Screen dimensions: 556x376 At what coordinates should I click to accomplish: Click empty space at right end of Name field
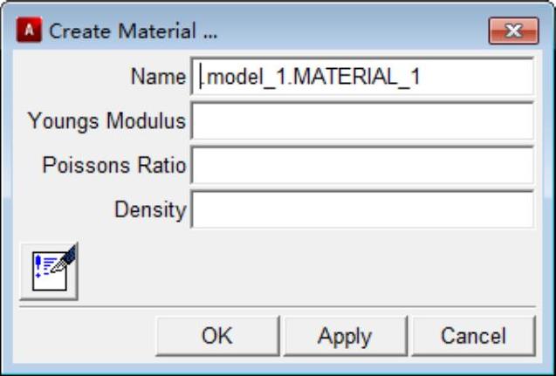click(x=489, y=77)
